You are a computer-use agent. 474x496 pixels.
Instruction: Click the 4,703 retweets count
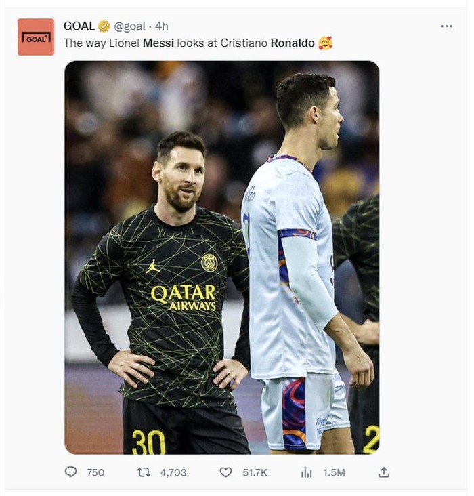(173, 472)
